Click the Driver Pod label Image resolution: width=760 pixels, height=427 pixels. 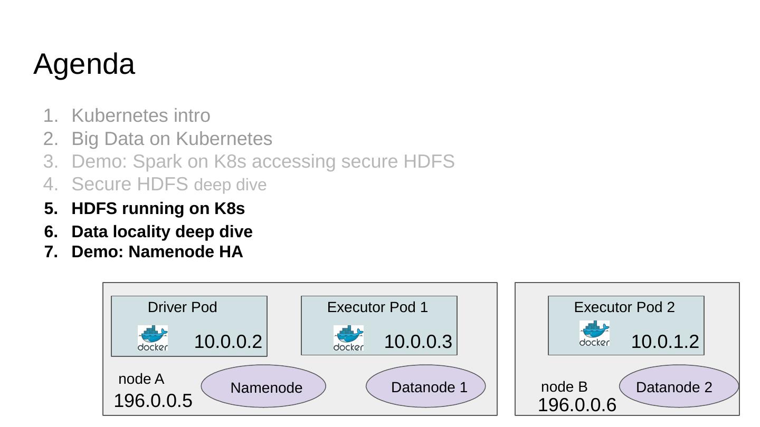click(182, 307)
